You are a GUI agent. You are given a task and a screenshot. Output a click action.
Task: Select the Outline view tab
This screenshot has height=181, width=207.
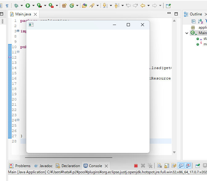click(x=196, y=14)
